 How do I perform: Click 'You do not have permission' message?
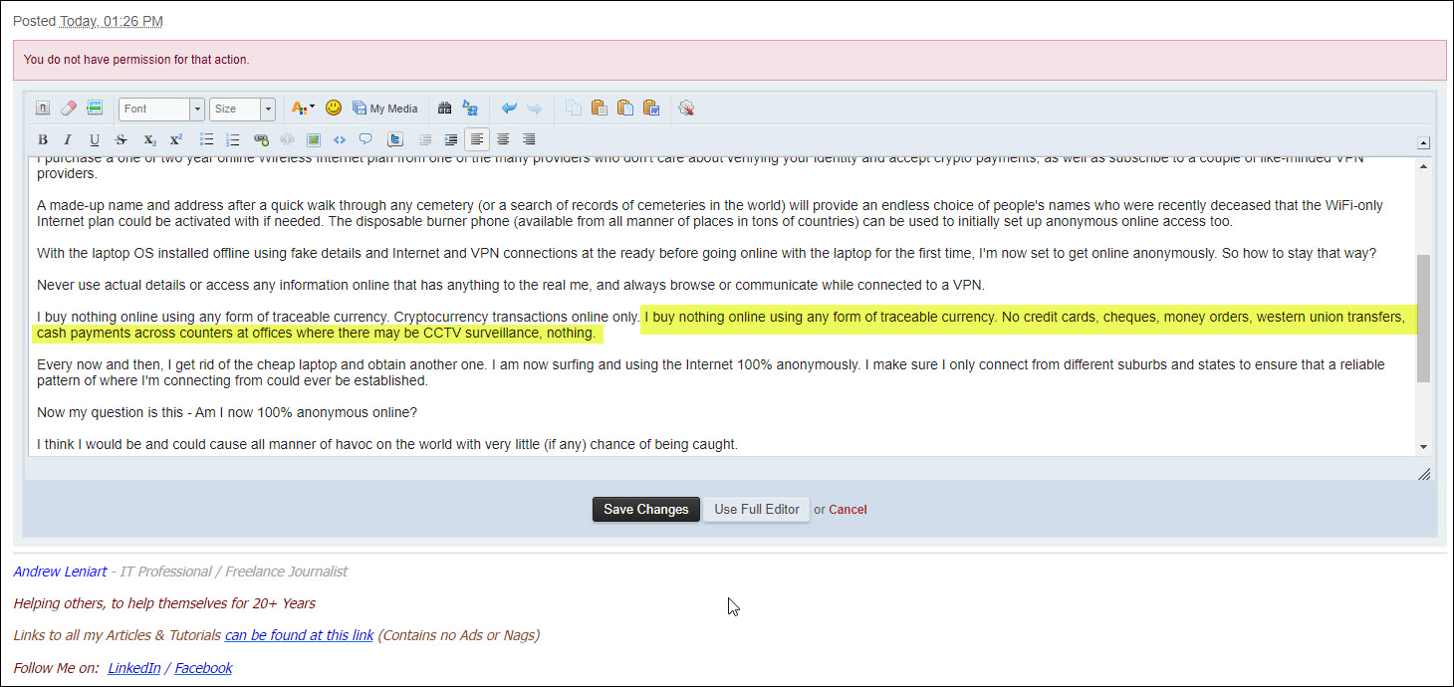click(x=136, y=60)
